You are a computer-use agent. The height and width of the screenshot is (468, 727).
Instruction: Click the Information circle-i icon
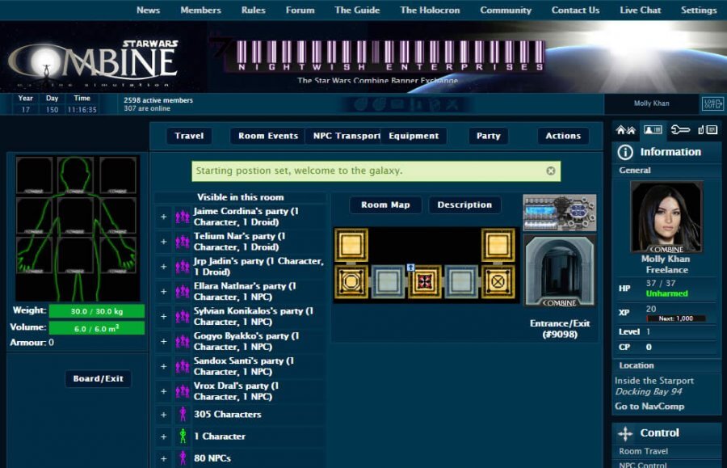pyautogui.click(x=625, y=152)
